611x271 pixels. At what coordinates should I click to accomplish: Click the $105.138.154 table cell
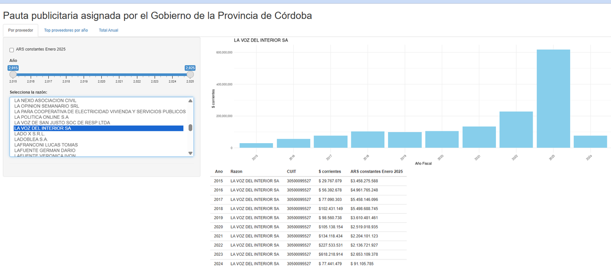click(330, 227)
